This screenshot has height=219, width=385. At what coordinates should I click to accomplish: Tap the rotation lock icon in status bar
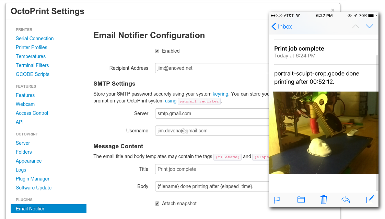[x=349, y=15]
